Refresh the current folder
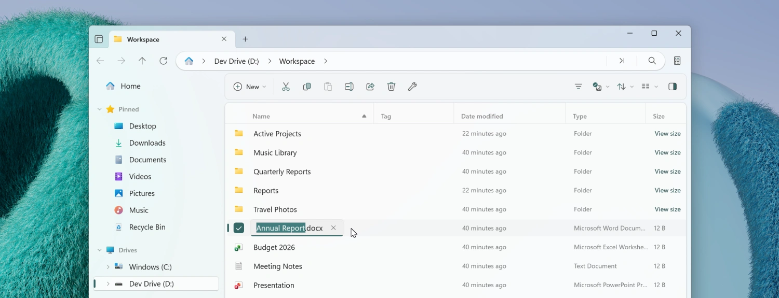This screenshot has height=298, width=779. point(163,61)
